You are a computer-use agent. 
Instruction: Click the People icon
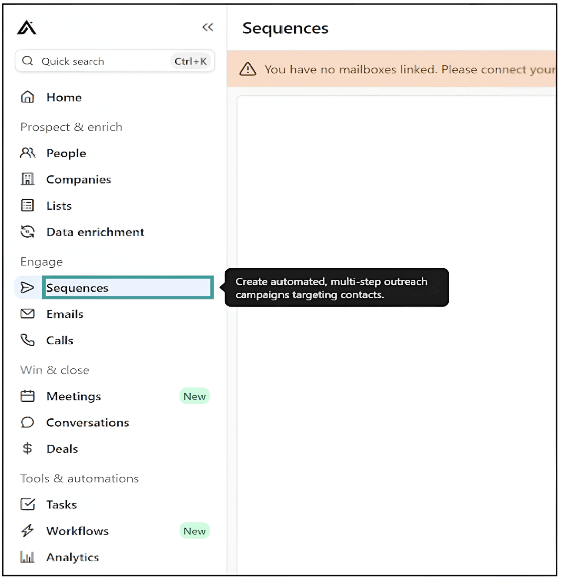(27, 153)
